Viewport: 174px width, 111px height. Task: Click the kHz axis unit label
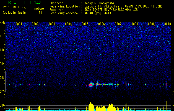click(x=2, y=22)
